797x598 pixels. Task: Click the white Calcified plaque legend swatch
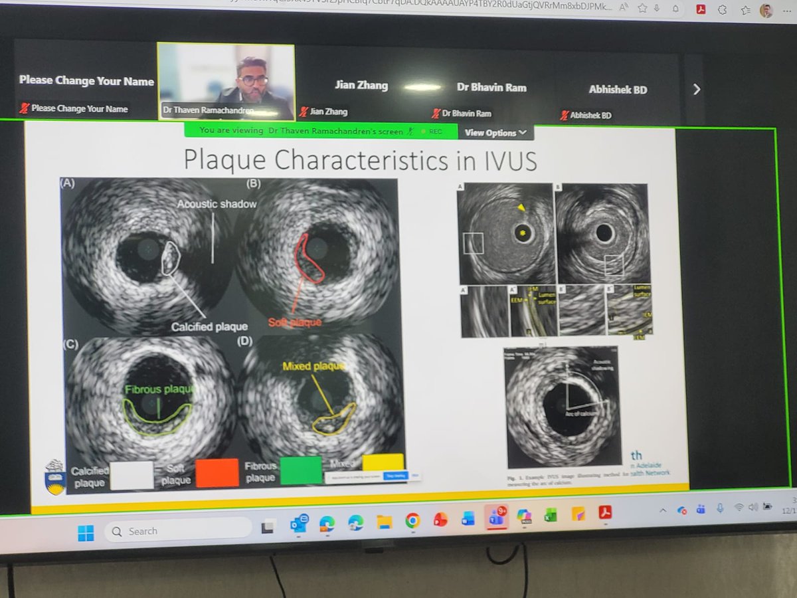(x=131, y=476)
